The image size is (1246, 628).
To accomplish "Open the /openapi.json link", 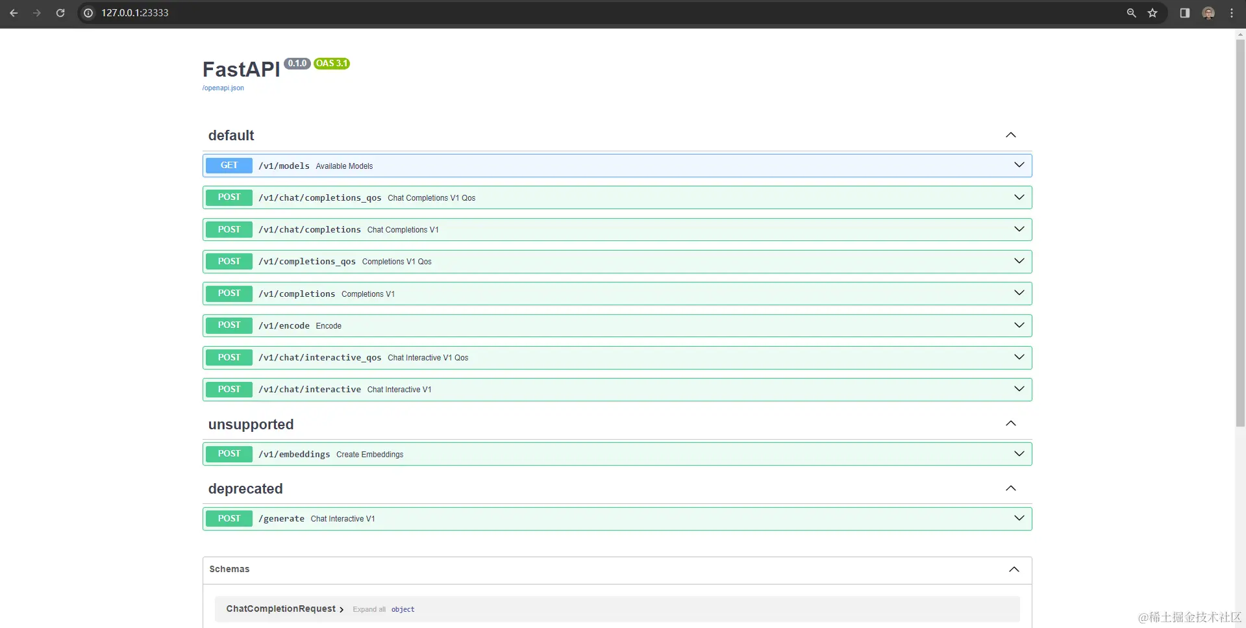I will (223, 88).
